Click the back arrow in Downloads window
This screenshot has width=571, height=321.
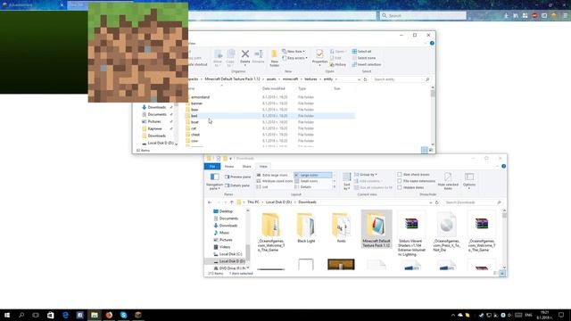210,202
